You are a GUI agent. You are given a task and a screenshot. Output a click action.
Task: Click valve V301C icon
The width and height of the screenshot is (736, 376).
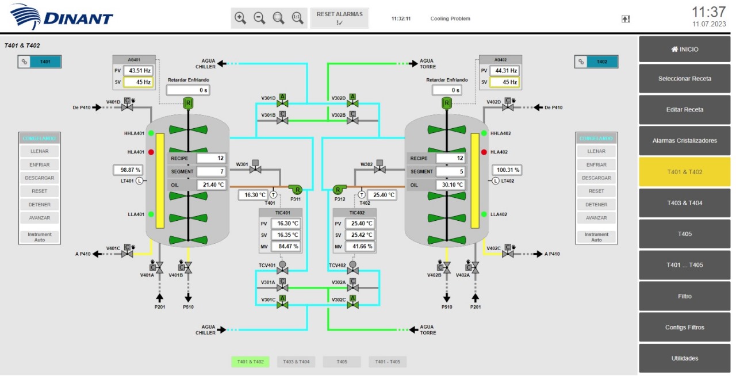point(282,302)
